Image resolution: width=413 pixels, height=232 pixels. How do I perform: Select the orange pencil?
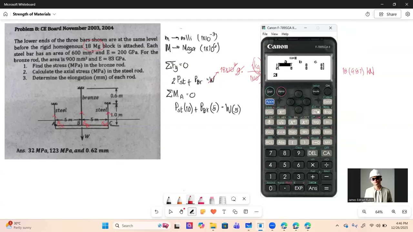[179, 200]
